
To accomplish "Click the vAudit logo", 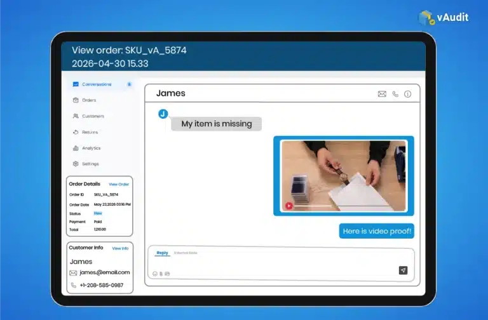I will (444, 17).
